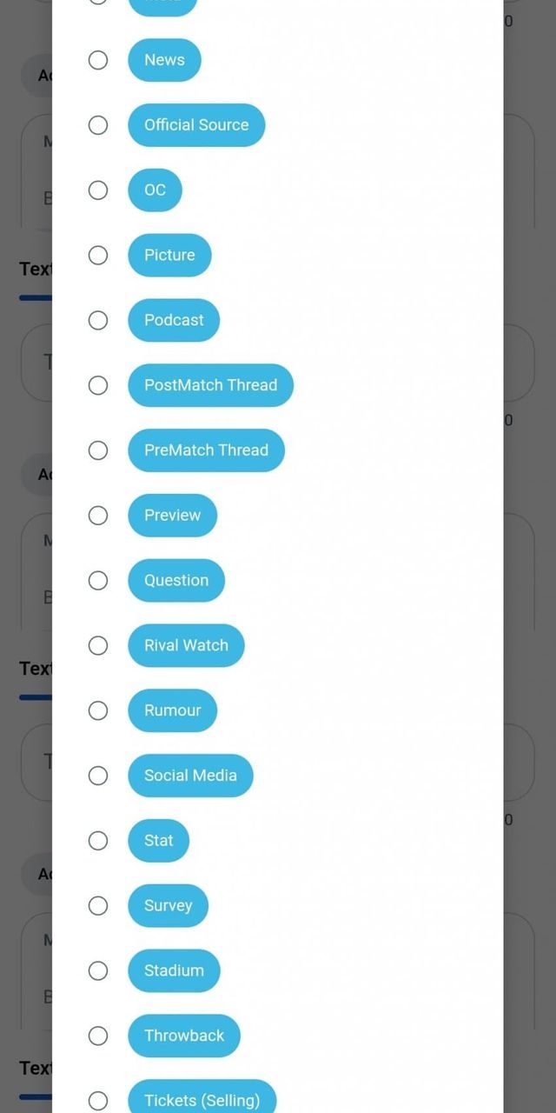The height and width of the screenshot is (1113, 556).
Task: Choose the PreMatch Thread flair tag
Action: [x=206, y=450]
